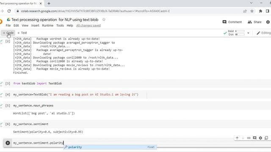Click the notebook title text
This screenshot has width=271, height=152.
pos(55,20)
